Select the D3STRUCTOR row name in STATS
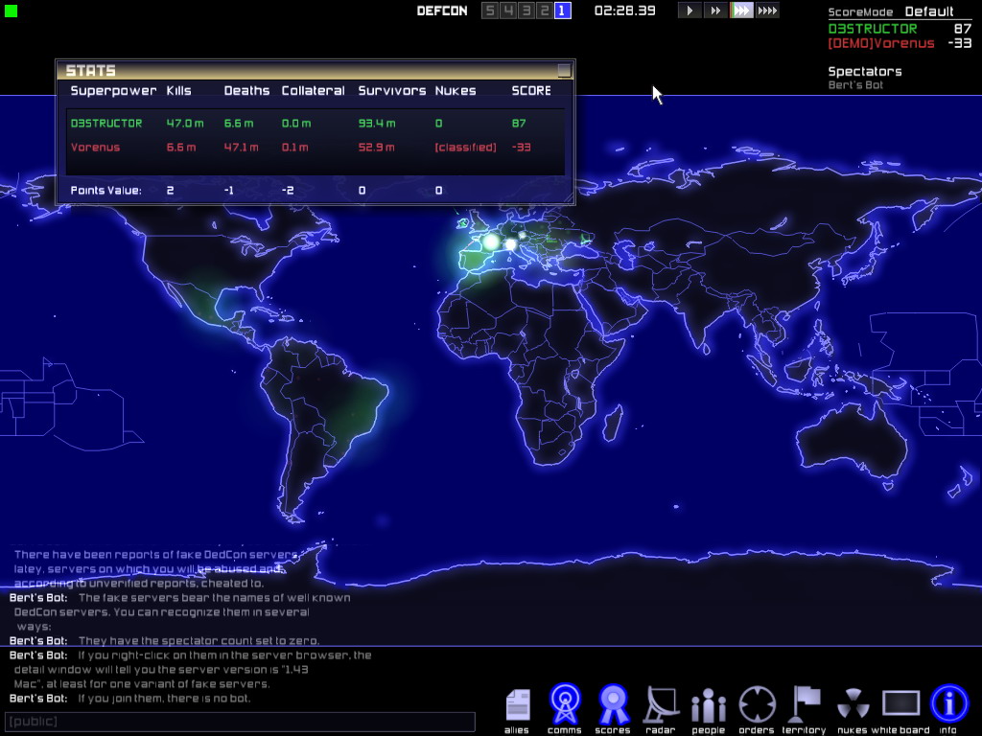Image resolution: width=982 pixels, height=736 pixels. (x=106, y=124)
